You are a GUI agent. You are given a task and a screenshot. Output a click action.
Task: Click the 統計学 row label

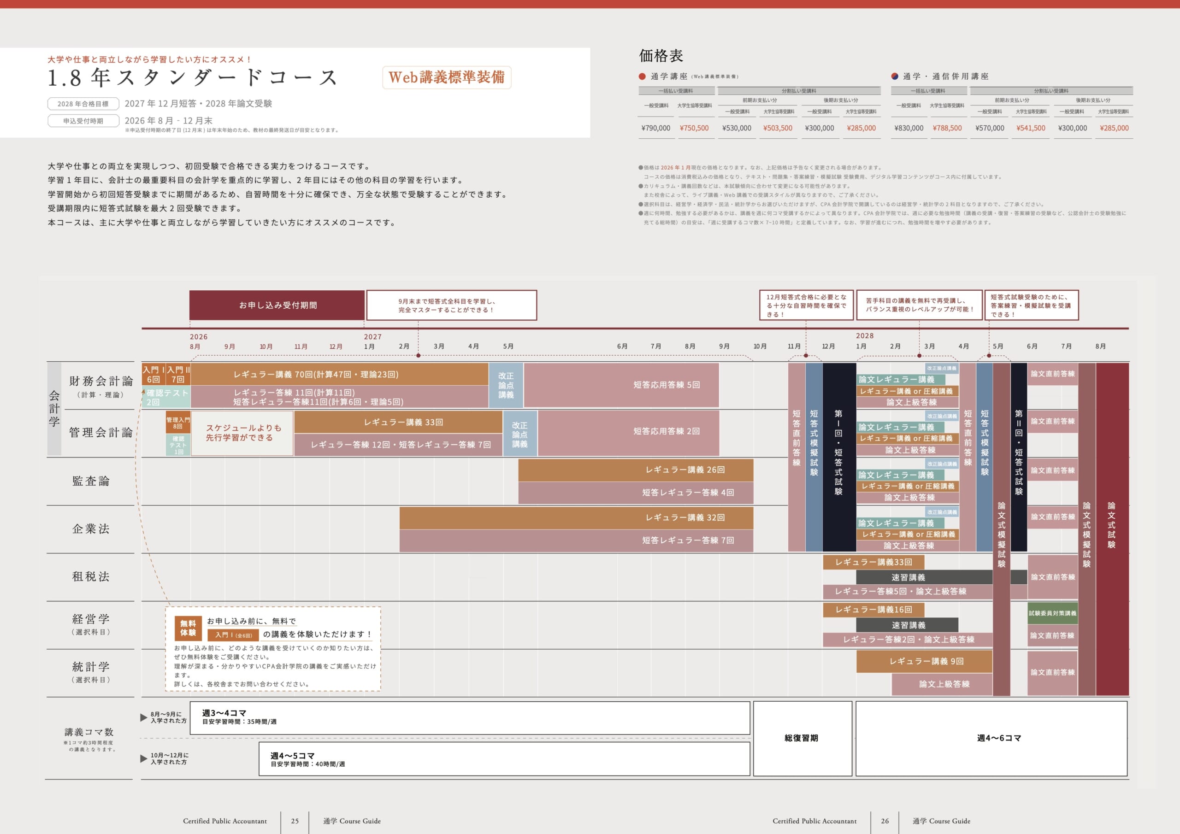point(91,667)
